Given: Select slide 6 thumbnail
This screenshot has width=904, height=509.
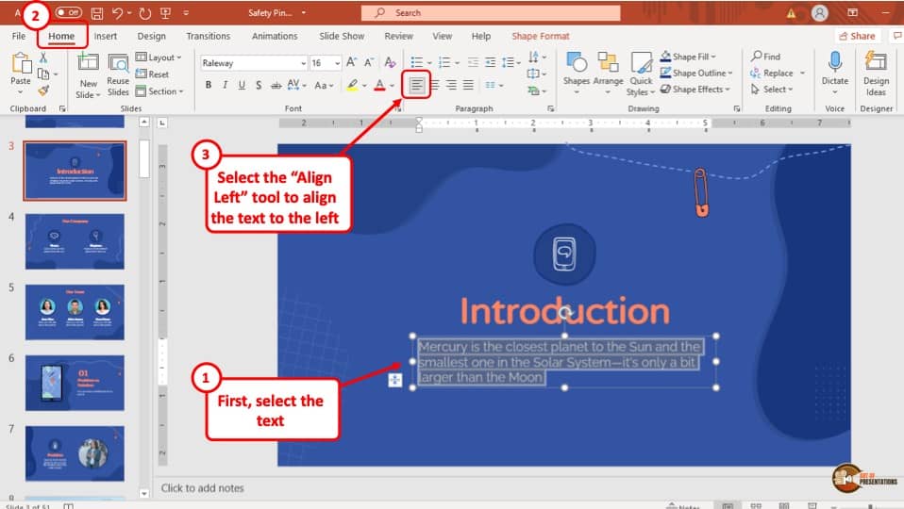Looking at the screenshot, I should pyautogui.click(x=75, y=383).
